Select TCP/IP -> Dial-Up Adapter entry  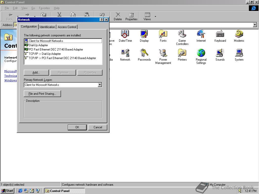63,54
